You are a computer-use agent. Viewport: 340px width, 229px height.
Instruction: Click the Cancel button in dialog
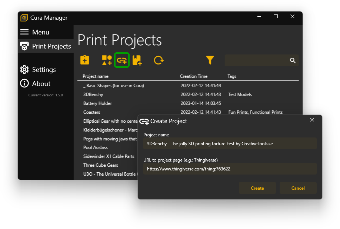tap(298, 188)
